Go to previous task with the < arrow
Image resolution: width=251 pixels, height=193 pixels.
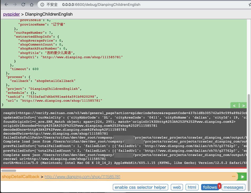point(234,106)
